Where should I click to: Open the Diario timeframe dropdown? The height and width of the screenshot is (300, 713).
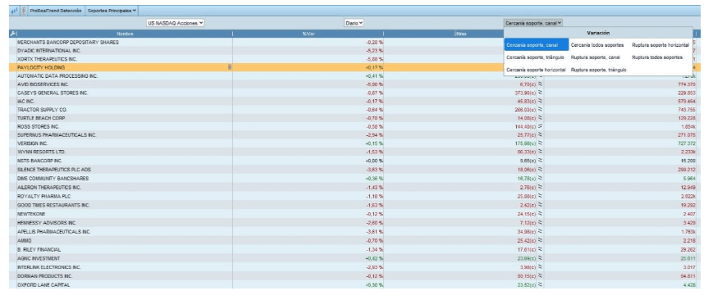pyautogui.click(x=354, y=23)
